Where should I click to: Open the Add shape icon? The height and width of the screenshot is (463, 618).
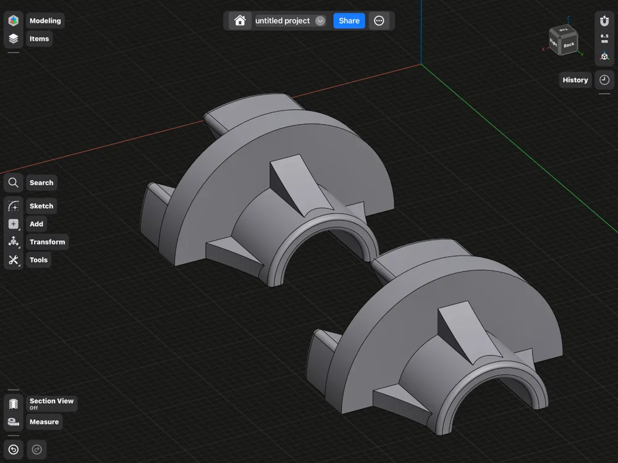14,224
